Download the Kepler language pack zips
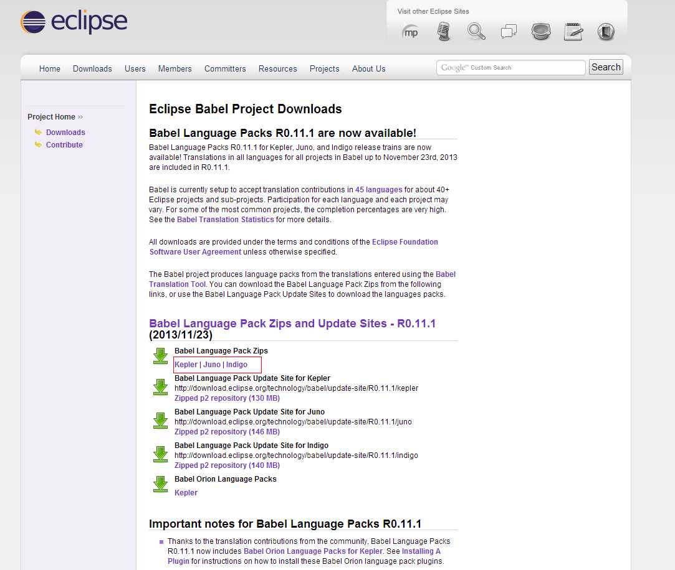Screen dimensions: 675x570 click(186, 365)
